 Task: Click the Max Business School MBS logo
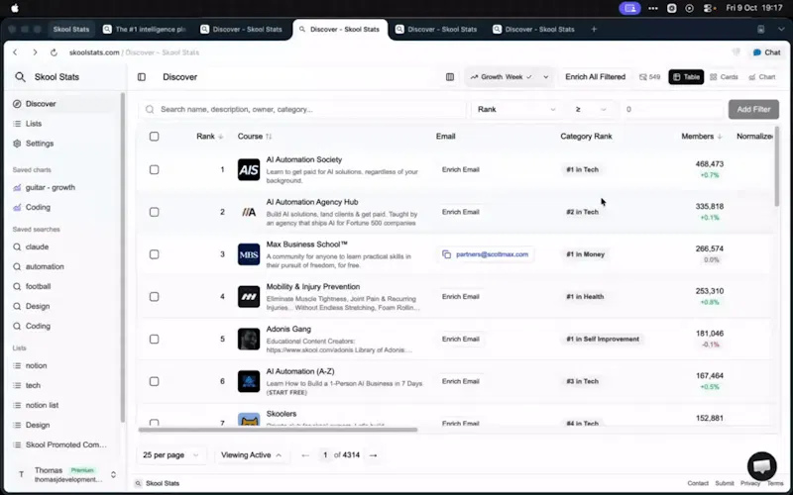point(249,254)
